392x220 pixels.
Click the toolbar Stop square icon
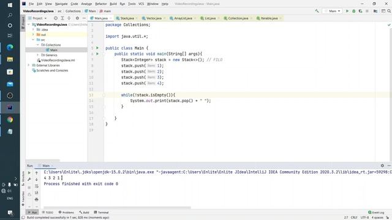(x=367, y=11)
